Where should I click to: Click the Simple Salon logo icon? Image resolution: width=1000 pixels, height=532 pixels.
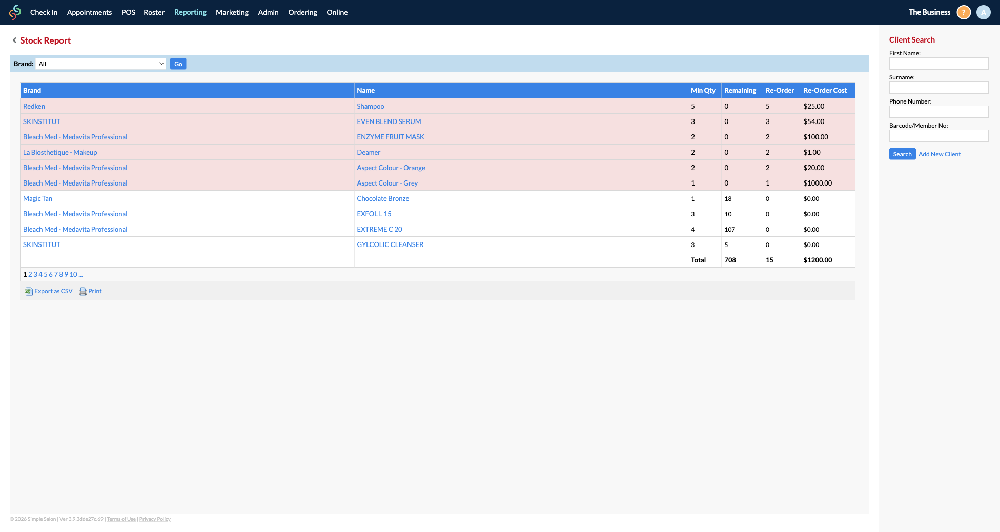point(15,12)
